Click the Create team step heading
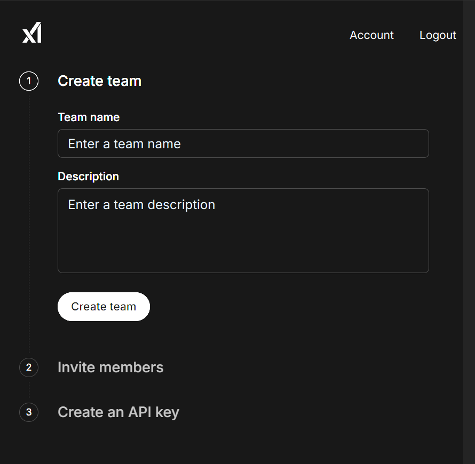The image size is (475, 464). point(99,81)
